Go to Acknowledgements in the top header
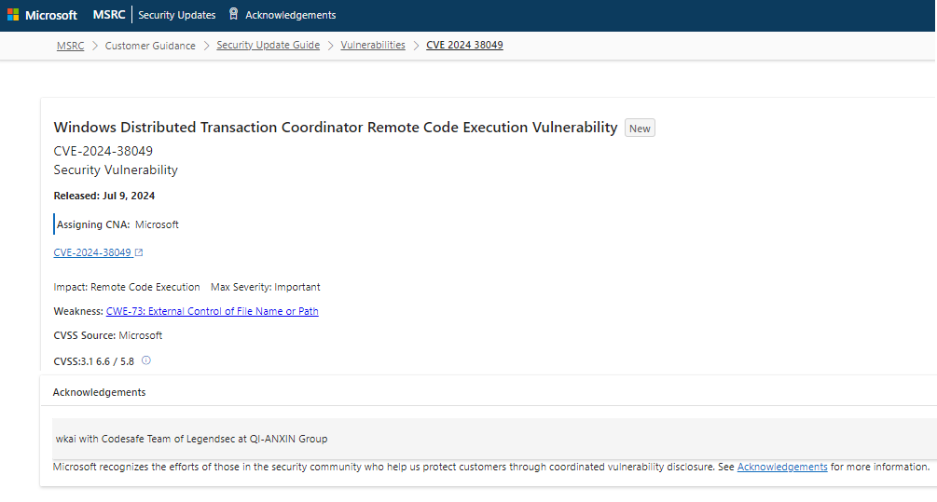This screenshot has height=502, width=937. pos(290,15)
